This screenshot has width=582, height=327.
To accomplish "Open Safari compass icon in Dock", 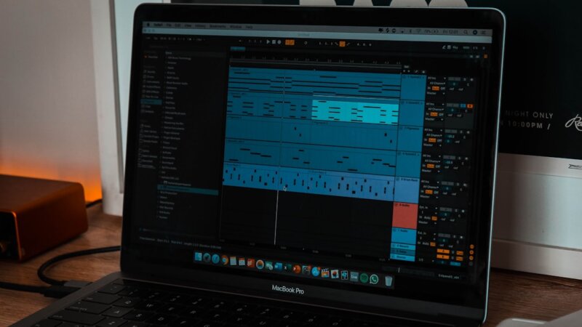I will click(215, 259).
